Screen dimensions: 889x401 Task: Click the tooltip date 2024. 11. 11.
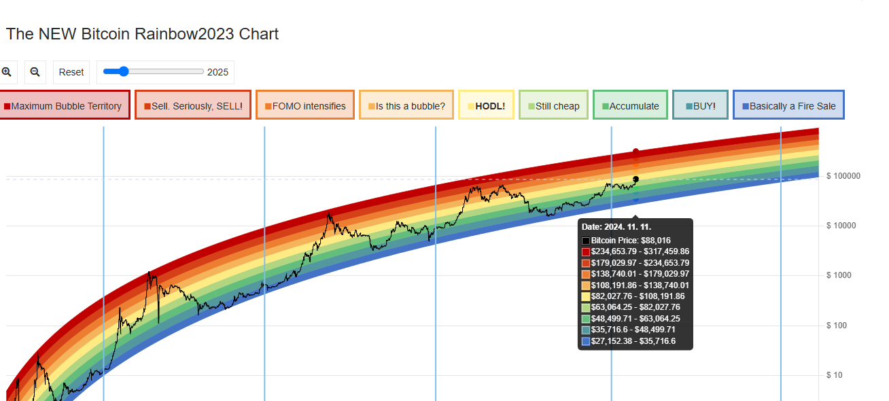click(x=627, y=227)
